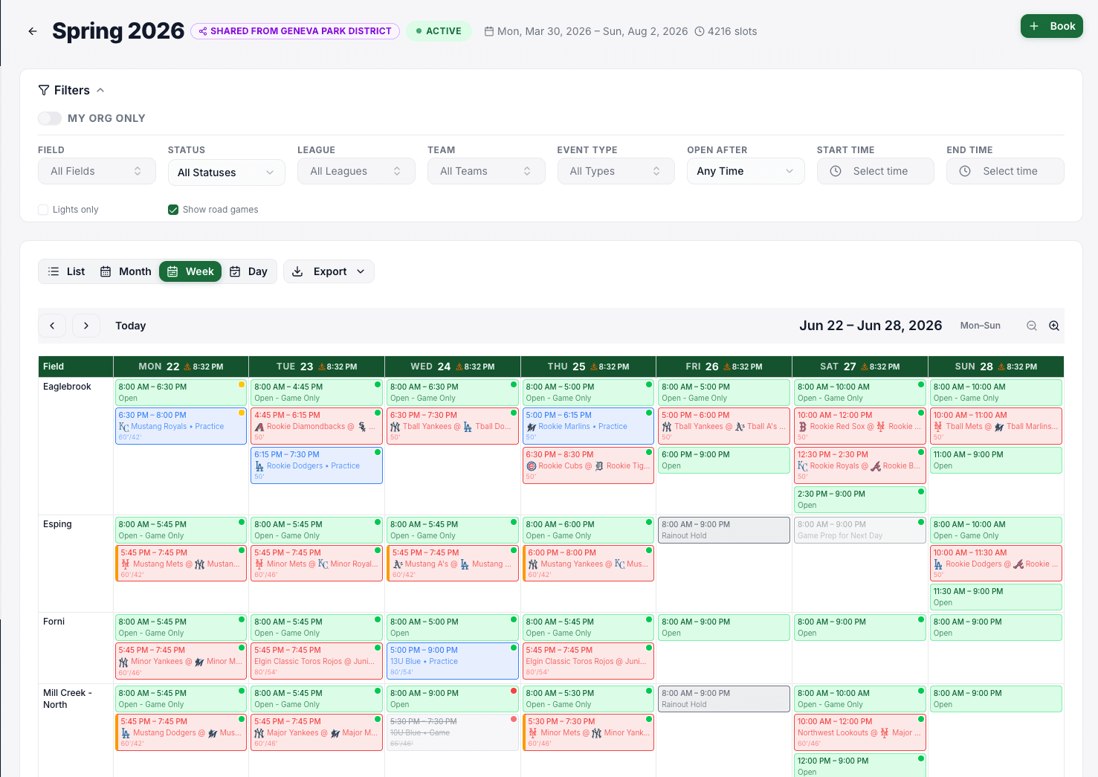This screenshot has height=777, width=1098.
Task: Click Mets logo in Sunday Tball Mets game
Action: [938, 427]
